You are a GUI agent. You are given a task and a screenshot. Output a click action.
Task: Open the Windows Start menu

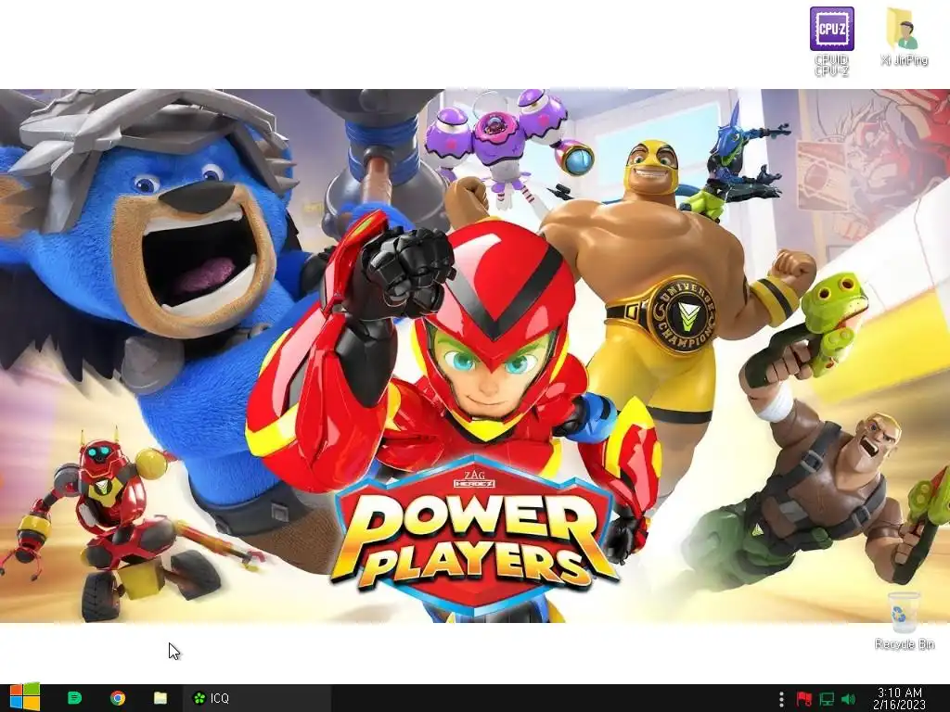[25, 698]
